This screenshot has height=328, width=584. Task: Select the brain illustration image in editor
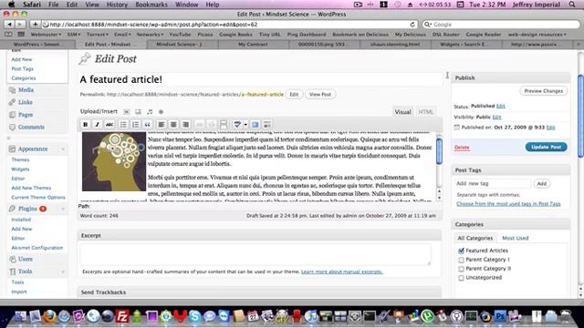(114, 162)
